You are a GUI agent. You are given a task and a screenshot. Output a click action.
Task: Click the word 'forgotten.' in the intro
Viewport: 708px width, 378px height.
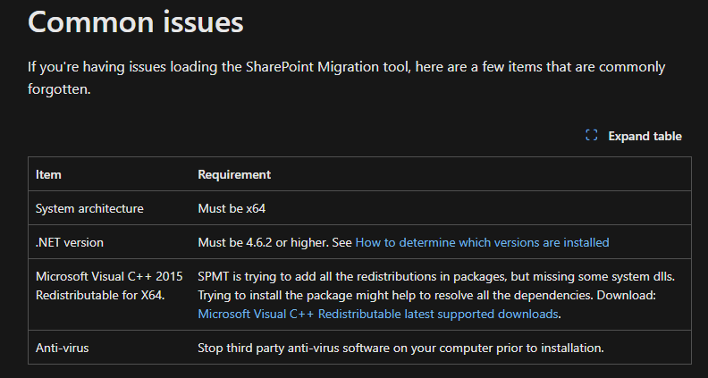59,88
